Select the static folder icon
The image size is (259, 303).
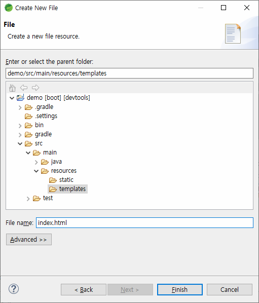click(x=53, y=180)
